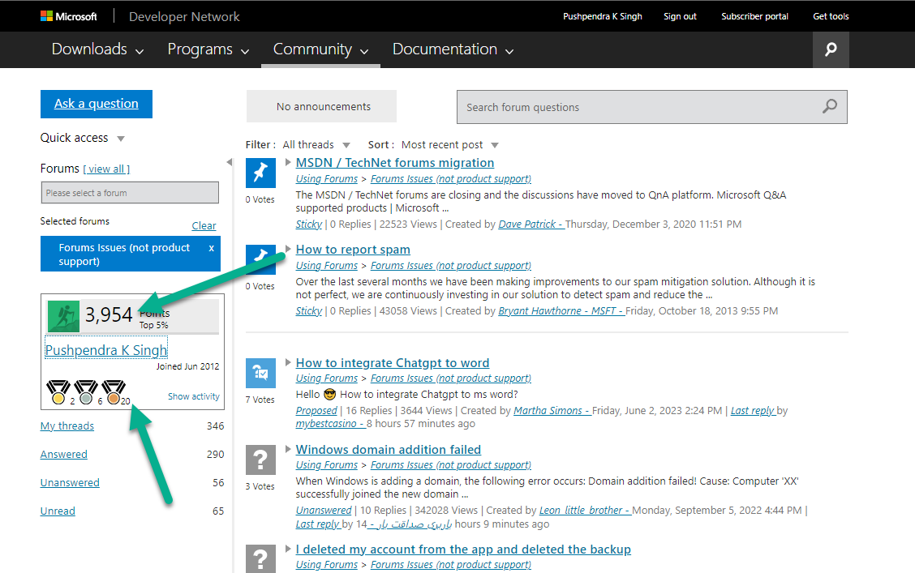Click Pushpendra K Singh in top bar
The image size is (915, 573).
coord(602,16)
